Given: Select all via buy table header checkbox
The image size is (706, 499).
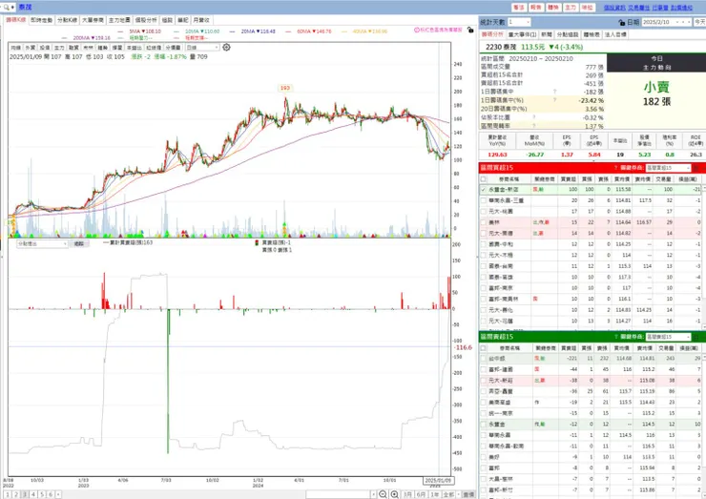Looking at the screenshot, I should point(483,179).
